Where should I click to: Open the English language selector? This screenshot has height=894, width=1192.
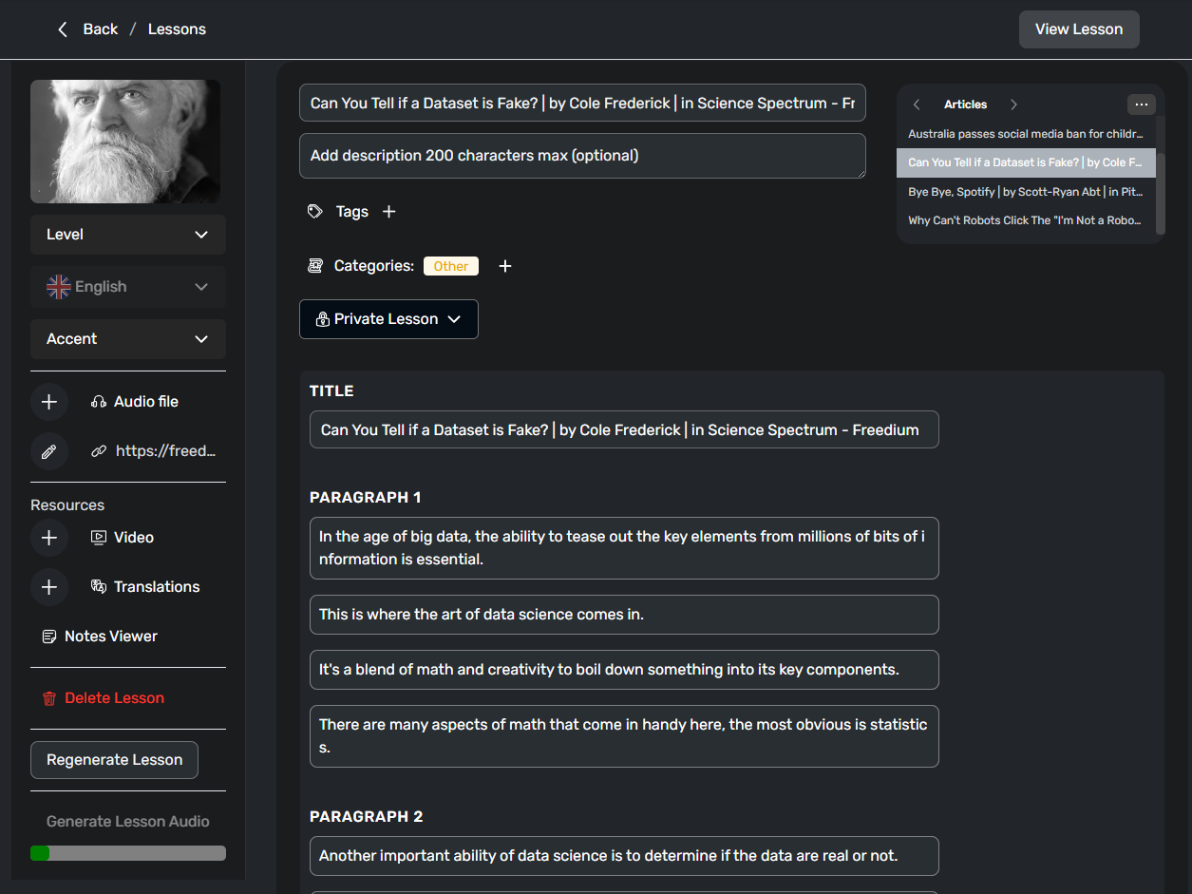point(128,287)
